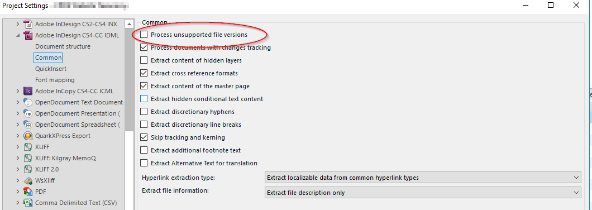Uncheck Extract content of the master page
Image resolution: width=592 pixels, height=210 pixels.
(144, 86)
